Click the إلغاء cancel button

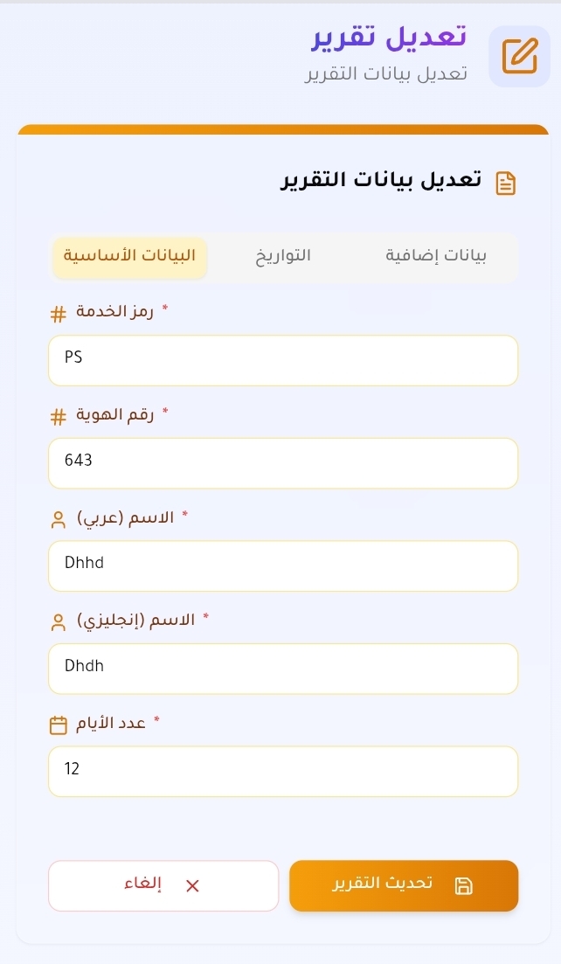coord(163,885)
